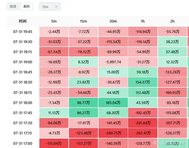This screenshot has width=189, height=148.
Task: Click the watermark logo icon at bottom right
Action: [155, 143]
